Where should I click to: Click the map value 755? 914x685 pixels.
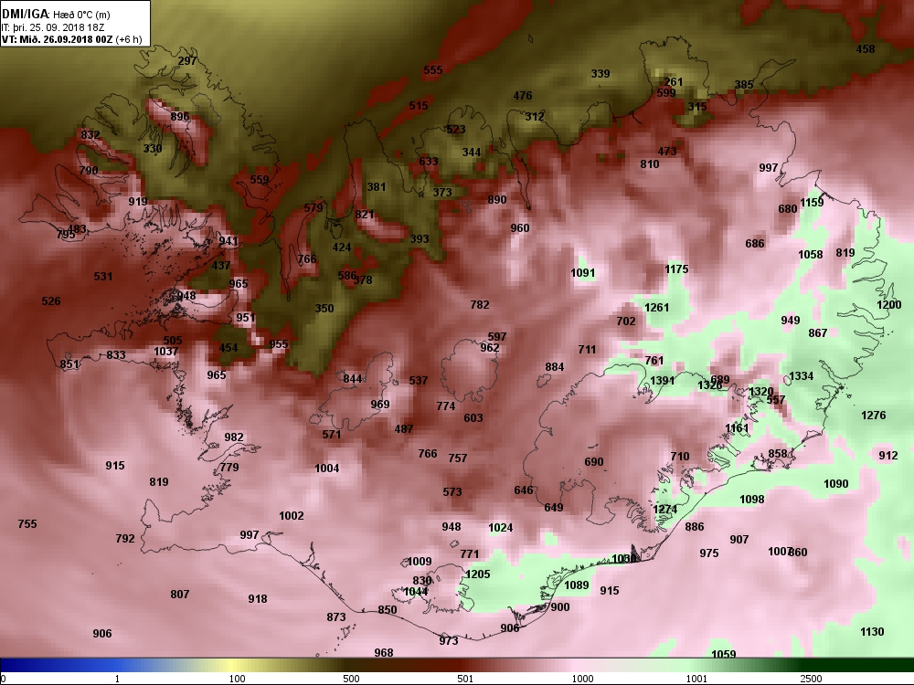click(27, 523)
